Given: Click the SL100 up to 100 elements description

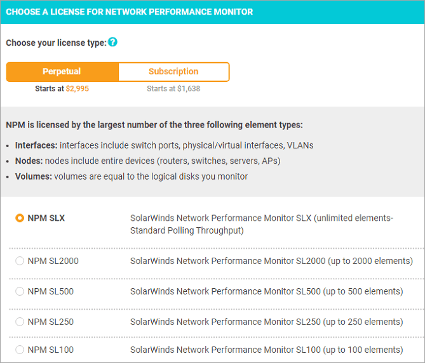Looking at the screenshot, I should (x=266, y=350).
